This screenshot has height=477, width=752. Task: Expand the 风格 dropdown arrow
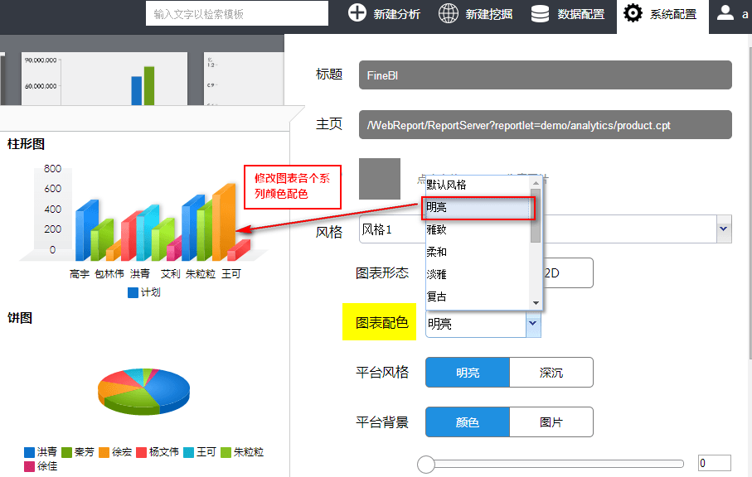(x=723, y=229)
